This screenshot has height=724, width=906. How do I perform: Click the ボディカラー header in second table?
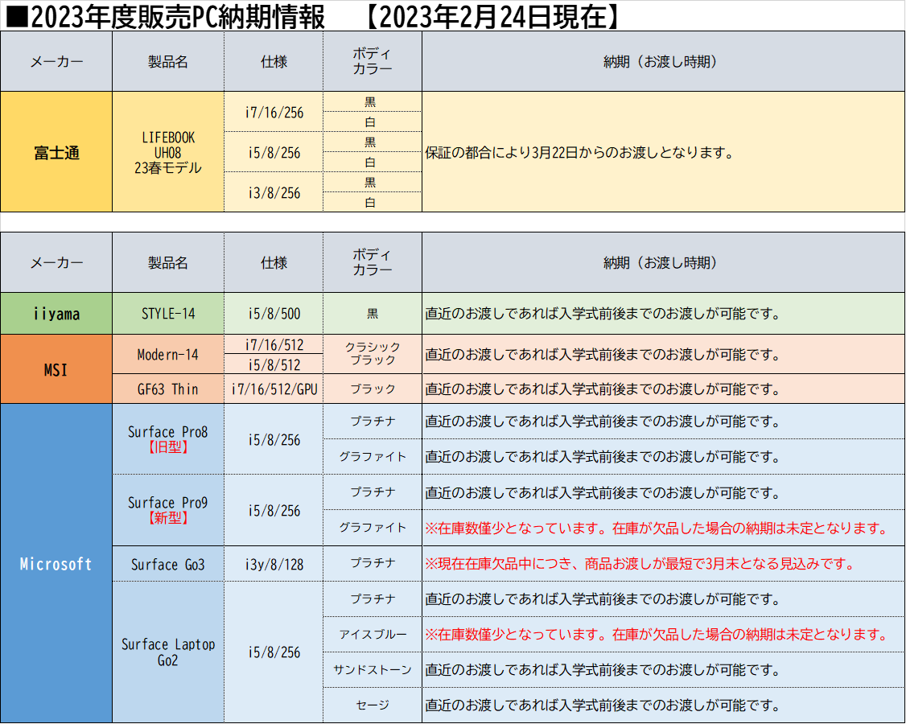tap(373, 262)
